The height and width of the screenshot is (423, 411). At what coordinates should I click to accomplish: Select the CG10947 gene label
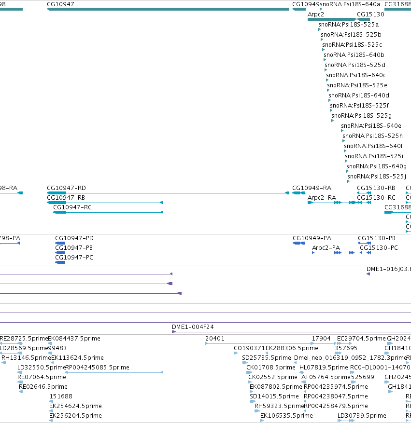[60, 4]
